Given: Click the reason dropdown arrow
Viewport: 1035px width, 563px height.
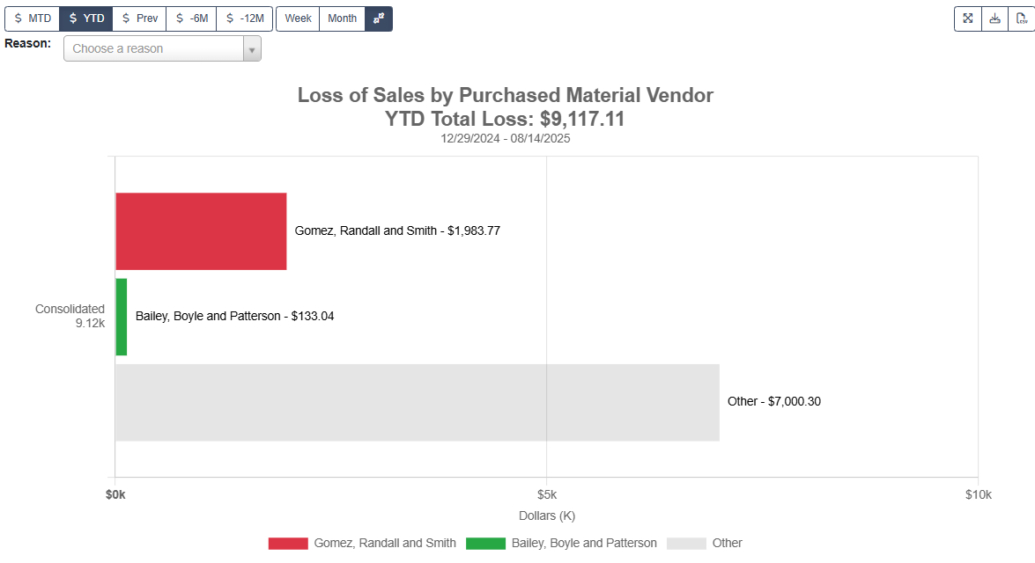Looking at the screenshot, I should (x=253, y=48).
